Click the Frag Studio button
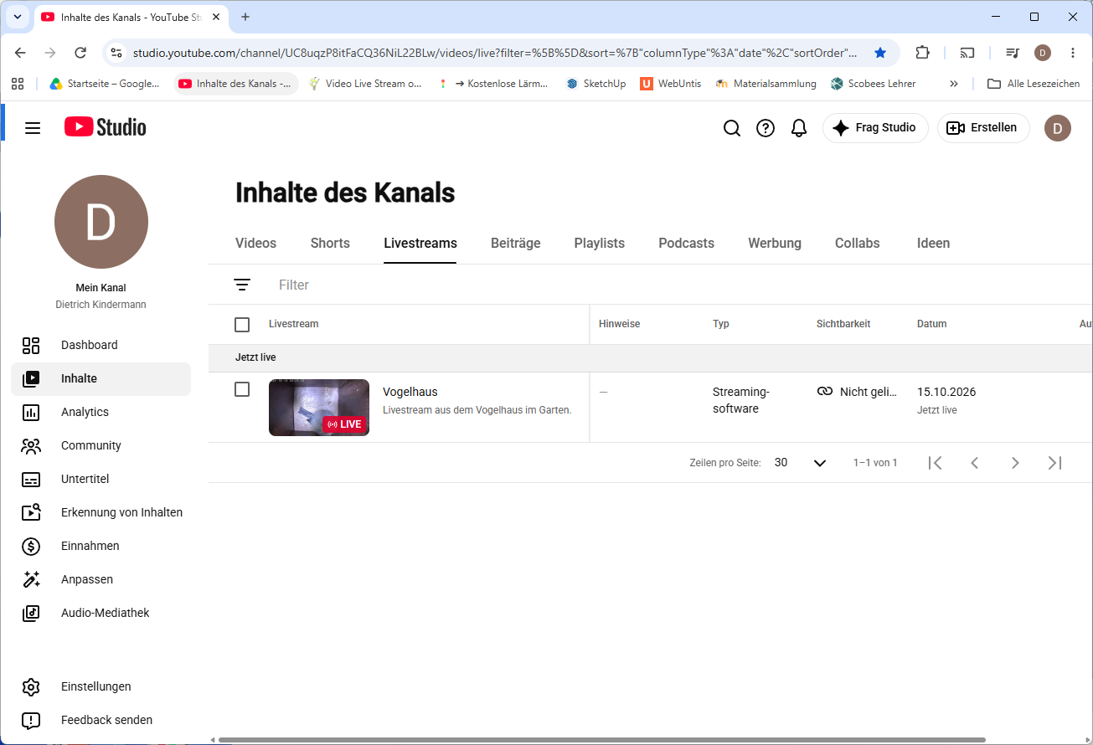The width and height of the screenshot is (1093, 745). click(x=875, y=128)
